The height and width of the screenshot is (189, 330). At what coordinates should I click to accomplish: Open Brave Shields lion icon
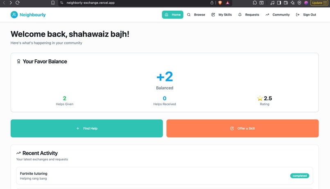pos(220,3)
